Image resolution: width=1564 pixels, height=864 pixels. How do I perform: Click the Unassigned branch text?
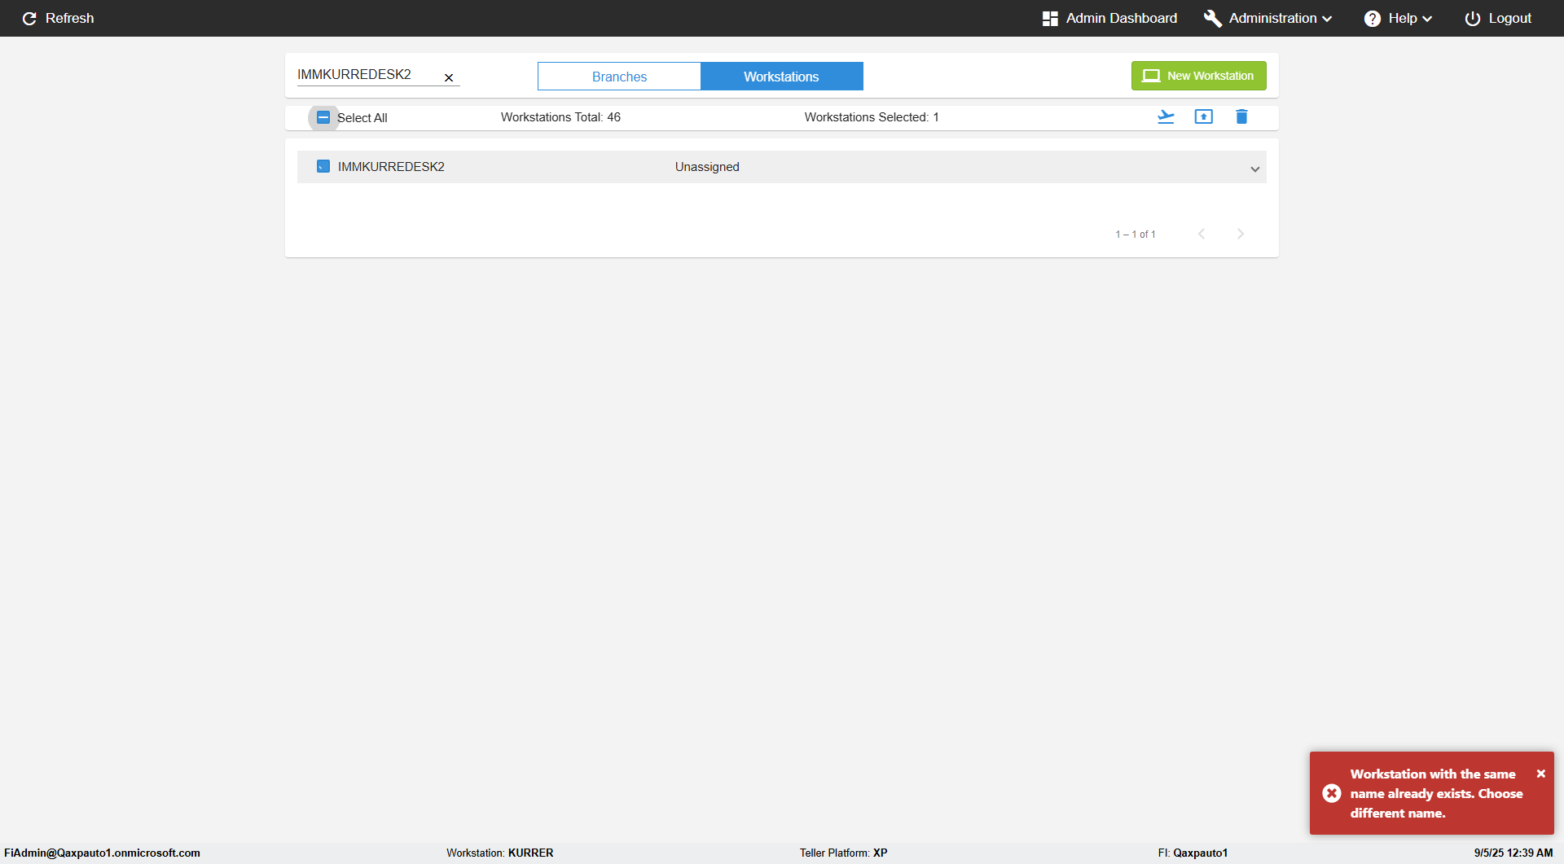[707, 167]
